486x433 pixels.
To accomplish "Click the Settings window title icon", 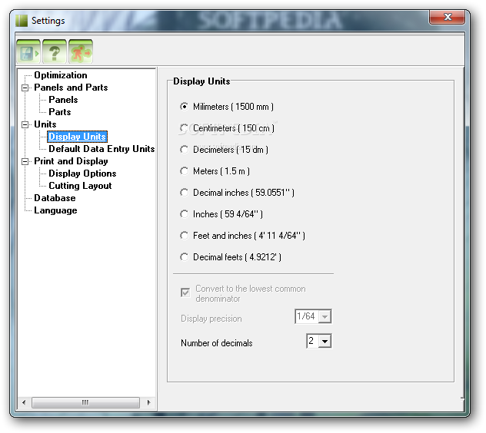I will pyautogui.click(x=22, y=21).
